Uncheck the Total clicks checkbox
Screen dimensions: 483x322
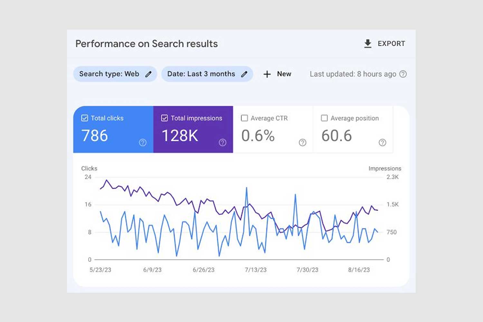[84, 118]
